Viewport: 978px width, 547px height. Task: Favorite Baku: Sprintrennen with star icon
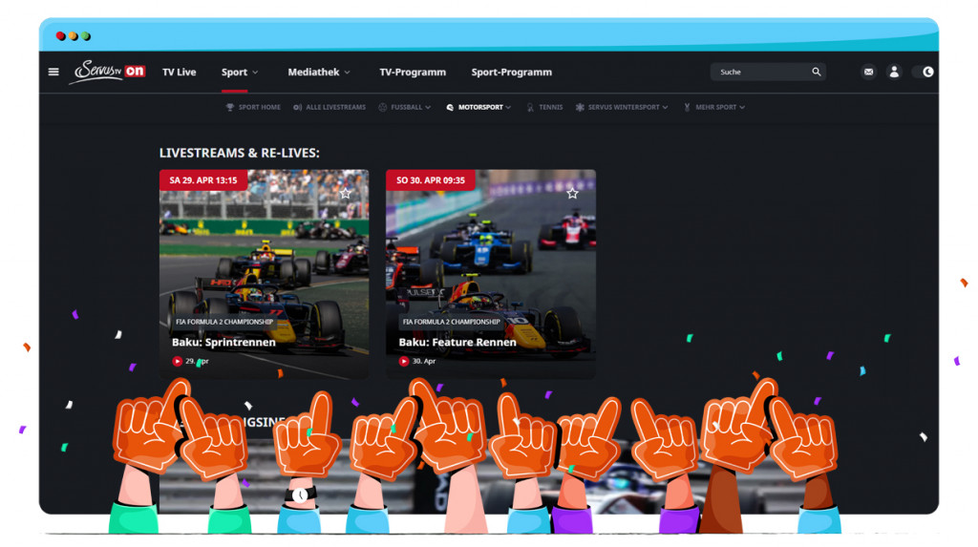[x=345, y=194]
